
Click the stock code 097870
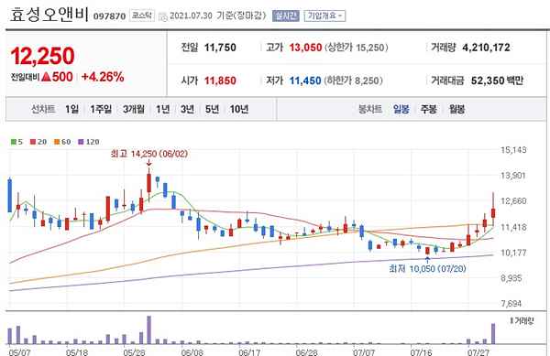pos(109,16)
